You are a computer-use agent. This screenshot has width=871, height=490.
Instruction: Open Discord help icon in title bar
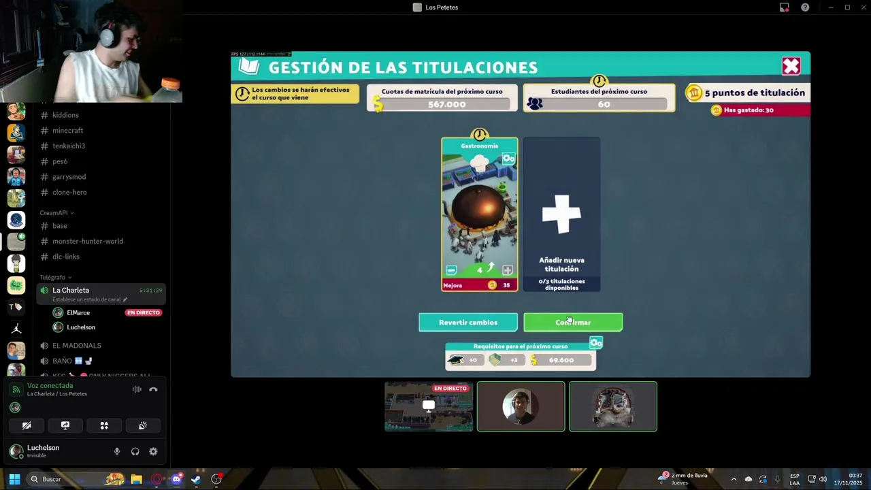[x=805, y=7]
